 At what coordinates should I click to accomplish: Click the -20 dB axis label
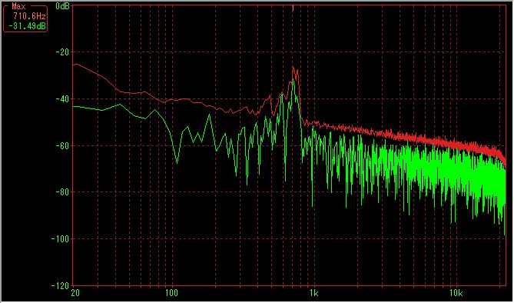(x=62, y=52)
